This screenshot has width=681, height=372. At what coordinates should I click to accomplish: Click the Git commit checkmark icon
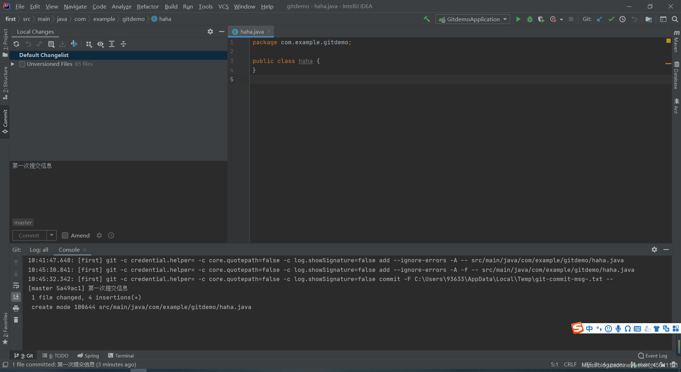pyautogui.click(x=611, y=19)
